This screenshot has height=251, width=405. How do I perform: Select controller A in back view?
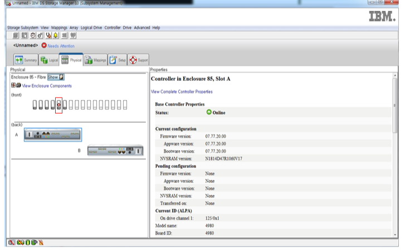[x=53, y=134]
